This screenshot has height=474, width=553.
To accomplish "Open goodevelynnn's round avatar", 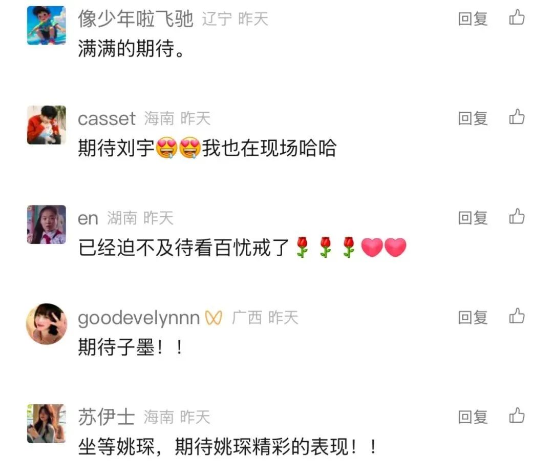I will [x=47, y=324].
